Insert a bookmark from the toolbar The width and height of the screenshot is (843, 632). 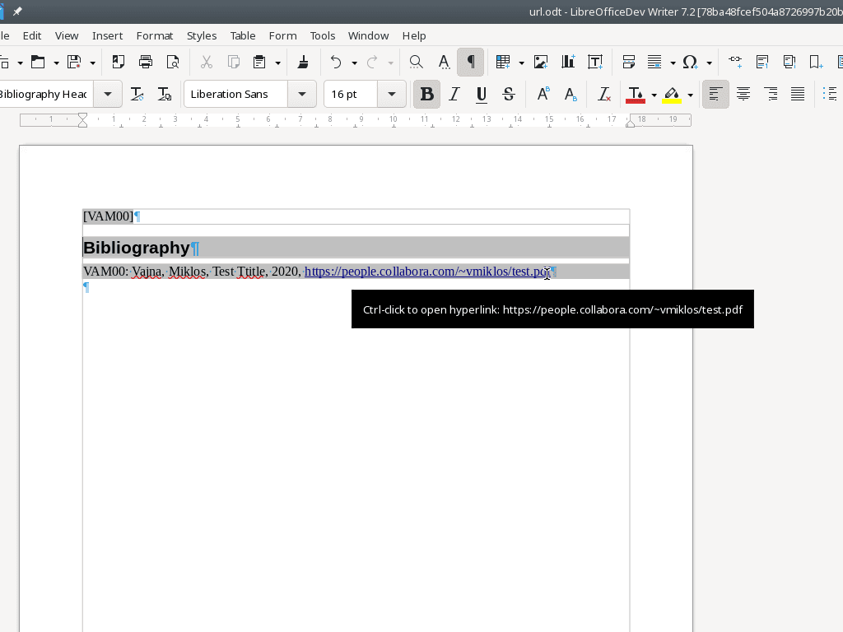point(815,62)
